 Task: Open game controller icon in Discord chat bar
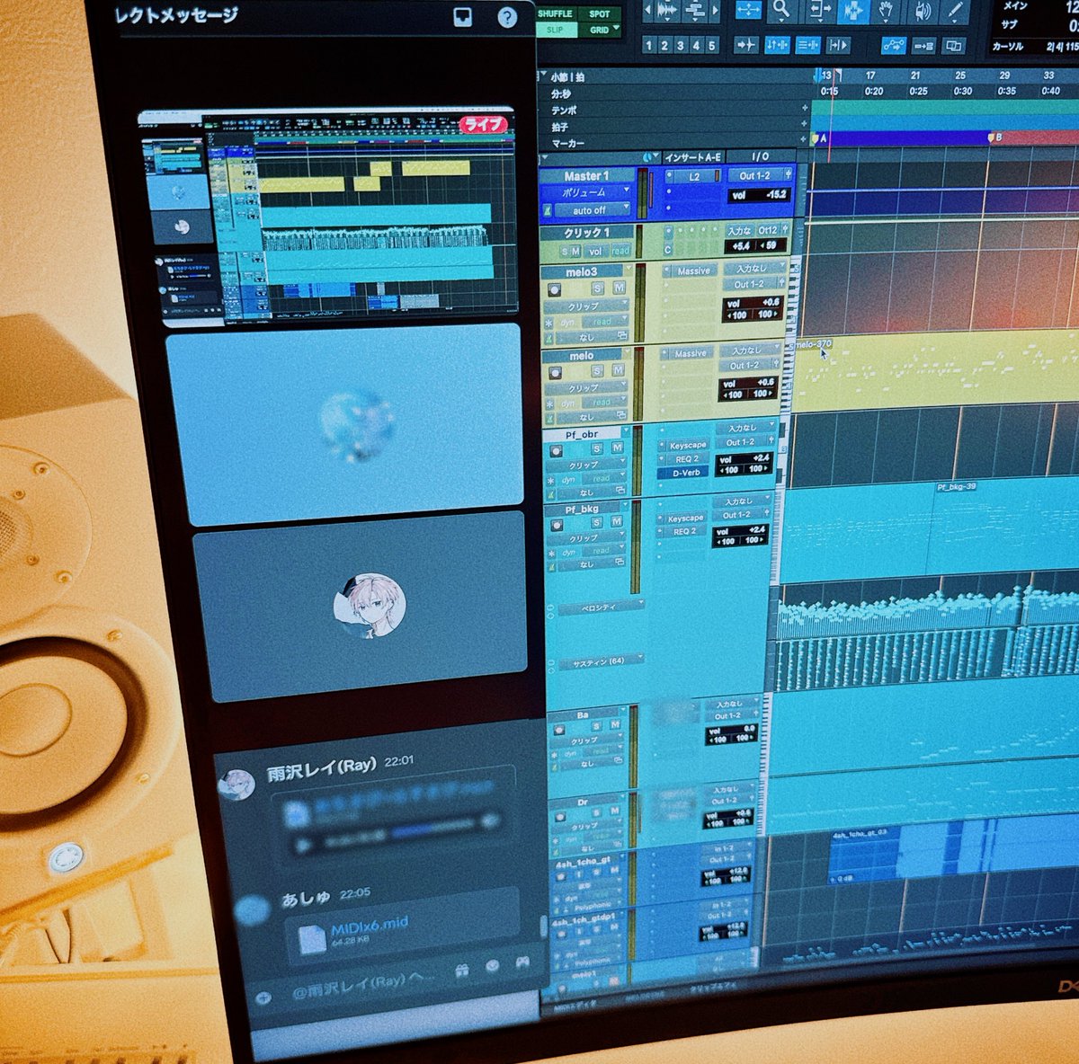pyautogui.click(x=522, y=963)
